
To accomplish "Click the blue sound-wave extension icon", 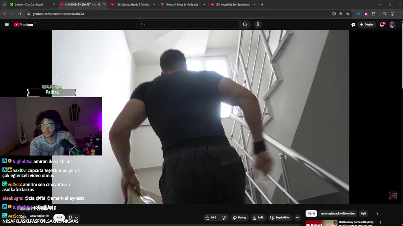I will [x=358, y=14].
